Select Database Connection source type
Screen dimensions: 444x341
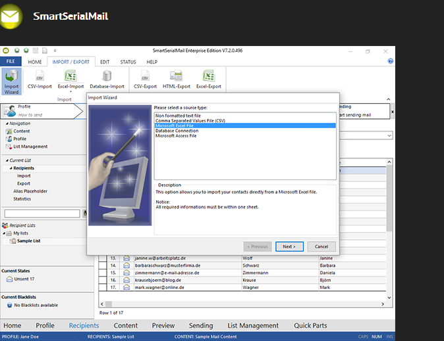tap(245, 131)
